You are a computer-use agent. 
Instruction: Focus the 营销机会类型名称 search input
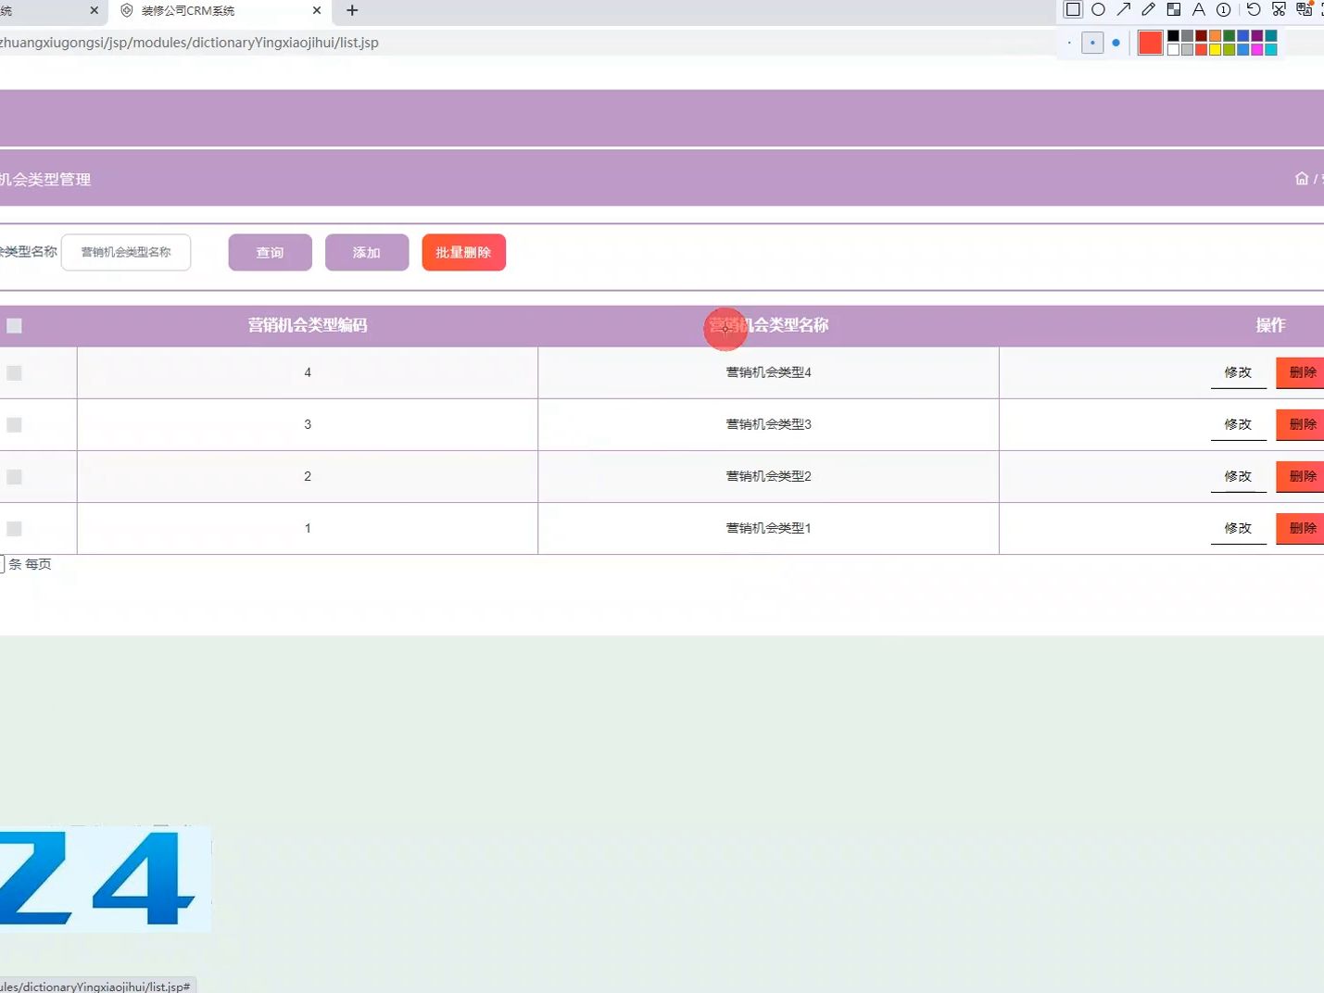coord(126,252)
